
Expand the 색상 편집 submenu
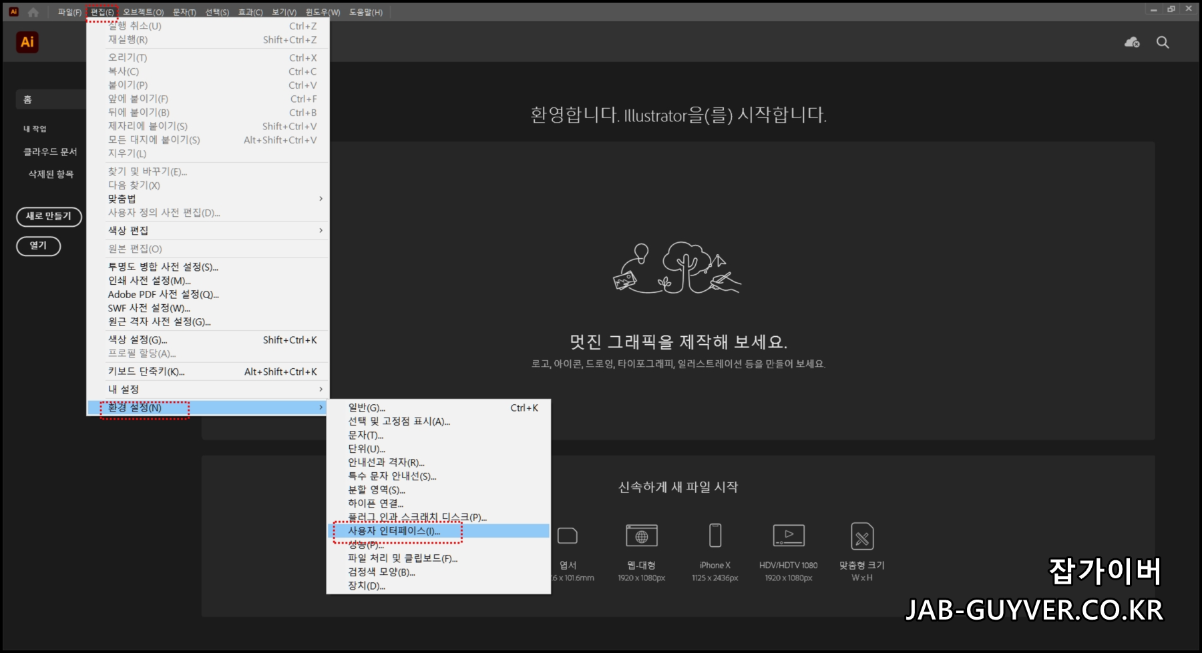[208, 231]
